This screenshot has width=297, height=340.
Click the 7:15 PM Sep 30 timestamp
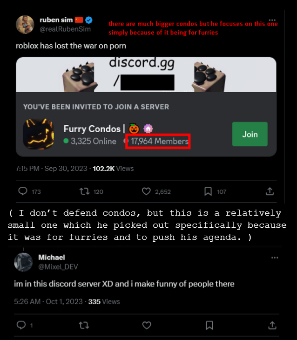51,169
